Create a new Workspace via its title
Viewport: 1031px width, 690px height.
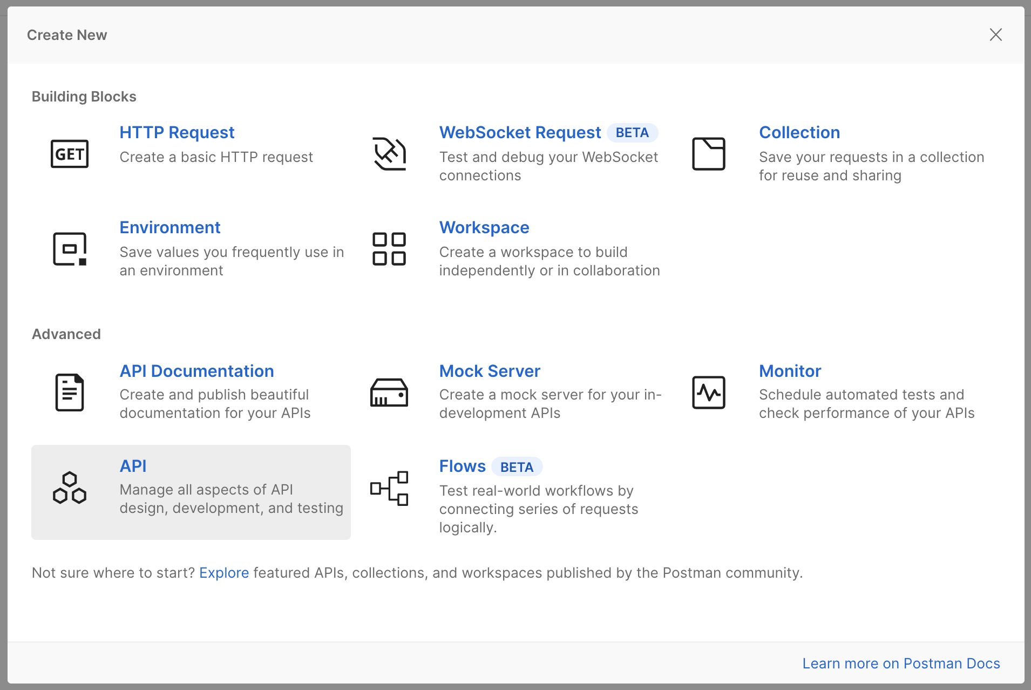click(484, 227)
